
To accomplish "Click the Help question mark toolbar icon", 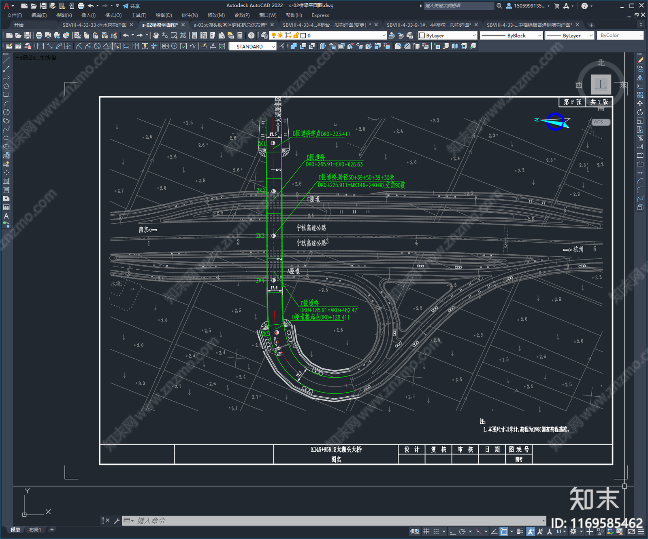I will pyautogui.click(x=252, y=36).
